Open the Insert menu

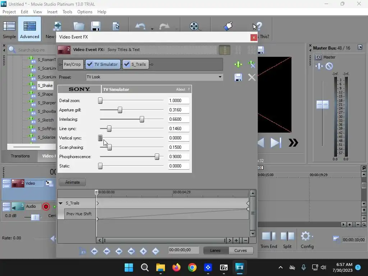52,12
